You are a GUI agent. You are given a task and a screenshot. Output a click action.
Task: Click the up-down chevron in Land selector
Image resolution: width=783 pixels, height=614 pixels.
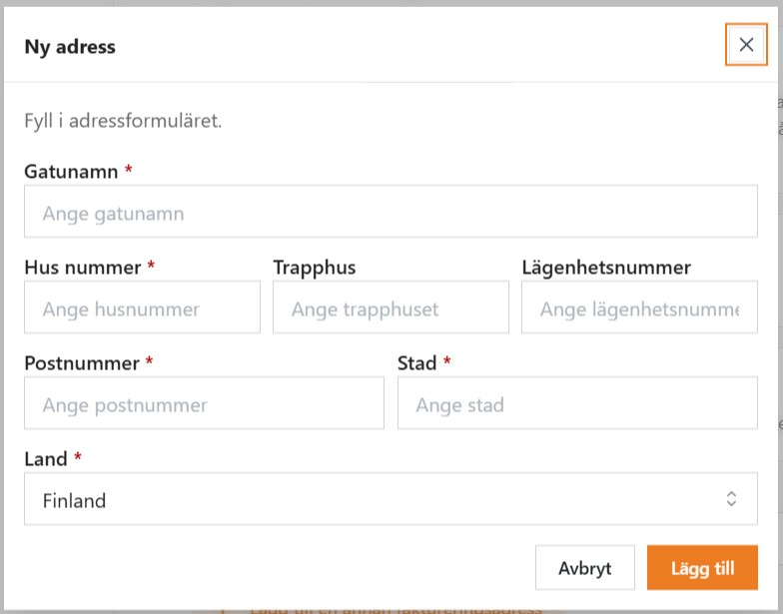click(731, 499)
